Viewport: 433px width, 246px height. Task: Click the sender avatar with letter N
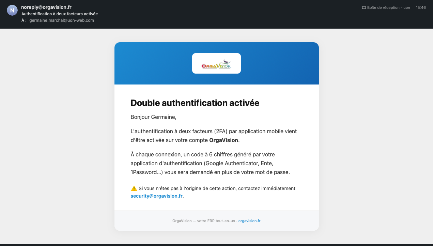(12, 11)
